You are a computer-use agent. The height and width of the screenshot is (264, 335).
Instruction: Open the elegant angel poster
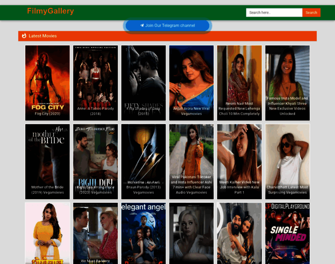click(x=143, y=233)
